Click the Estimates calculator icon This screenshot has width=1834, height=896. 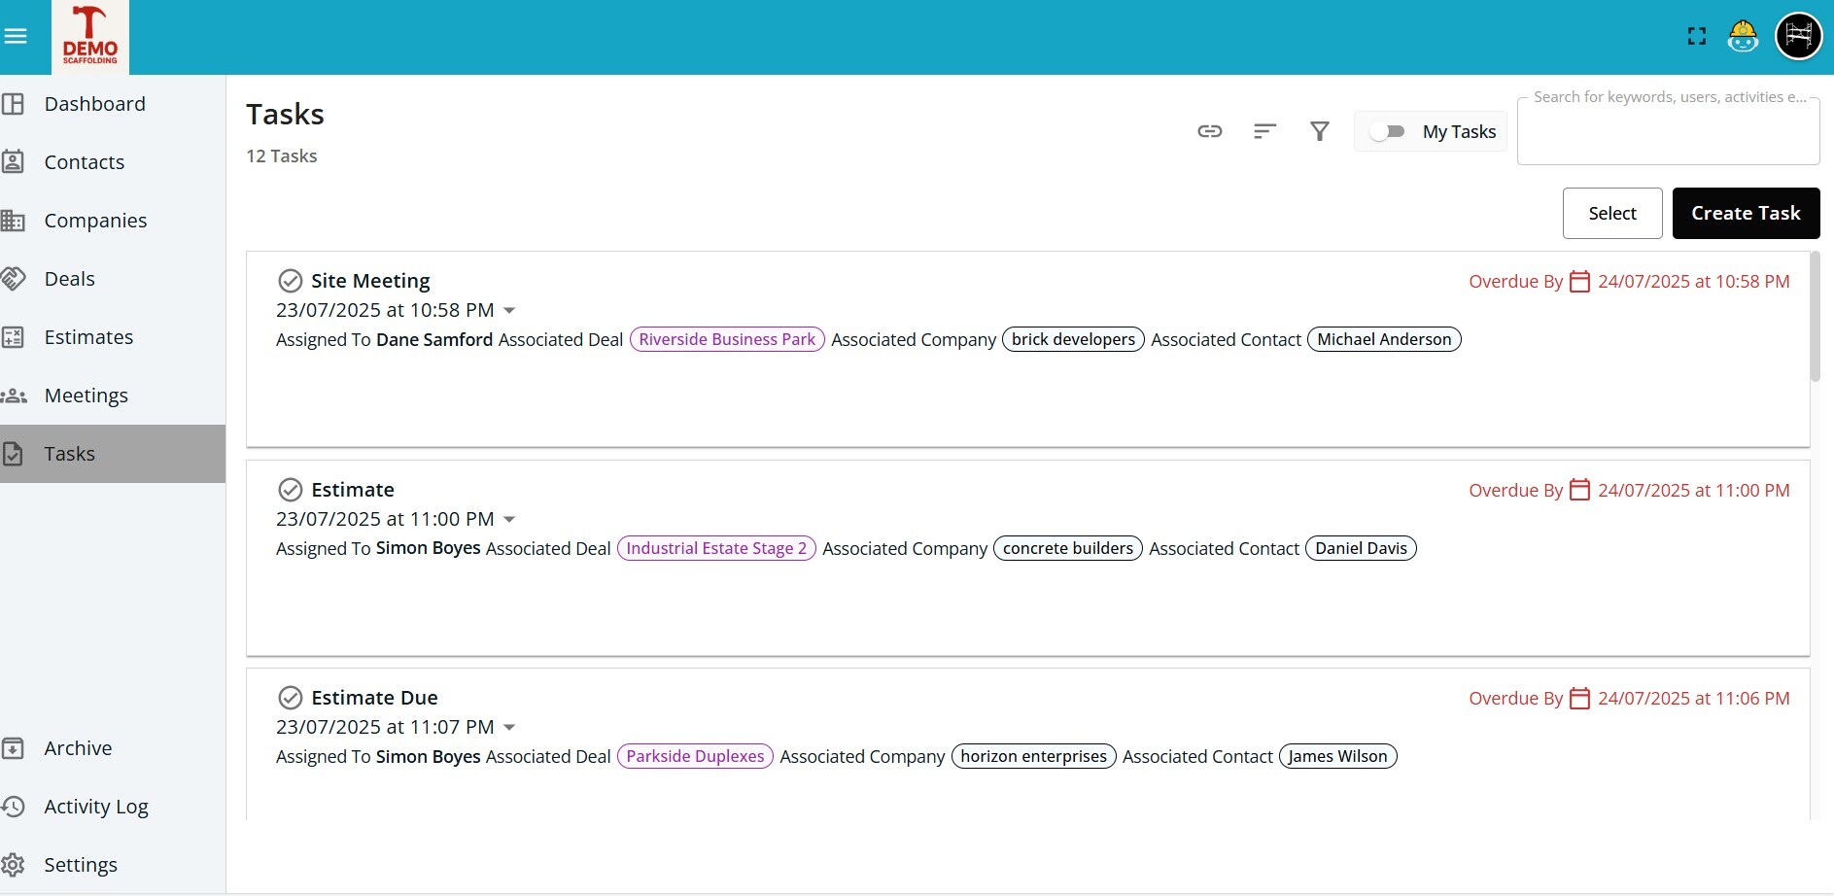click(x=14, y=337)
